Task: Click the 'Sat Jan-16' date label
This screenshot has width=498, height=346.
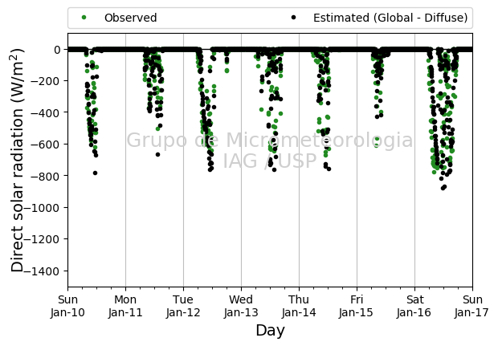Action: 414,307
